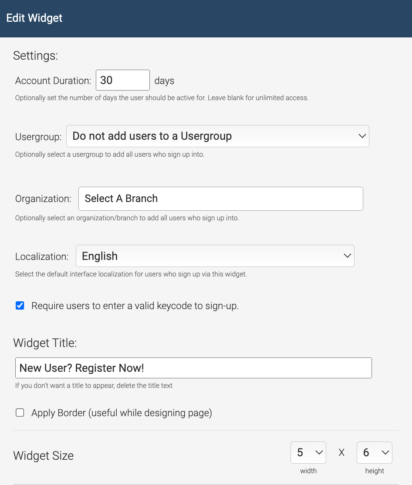This screenshot has width=412, height=485.
Task: Click the Apply Border label text
Action: 122,413
